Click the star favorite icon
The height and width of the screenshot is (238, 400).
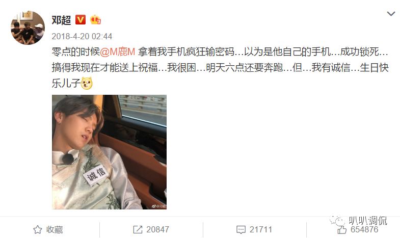[x=38, y=229]
